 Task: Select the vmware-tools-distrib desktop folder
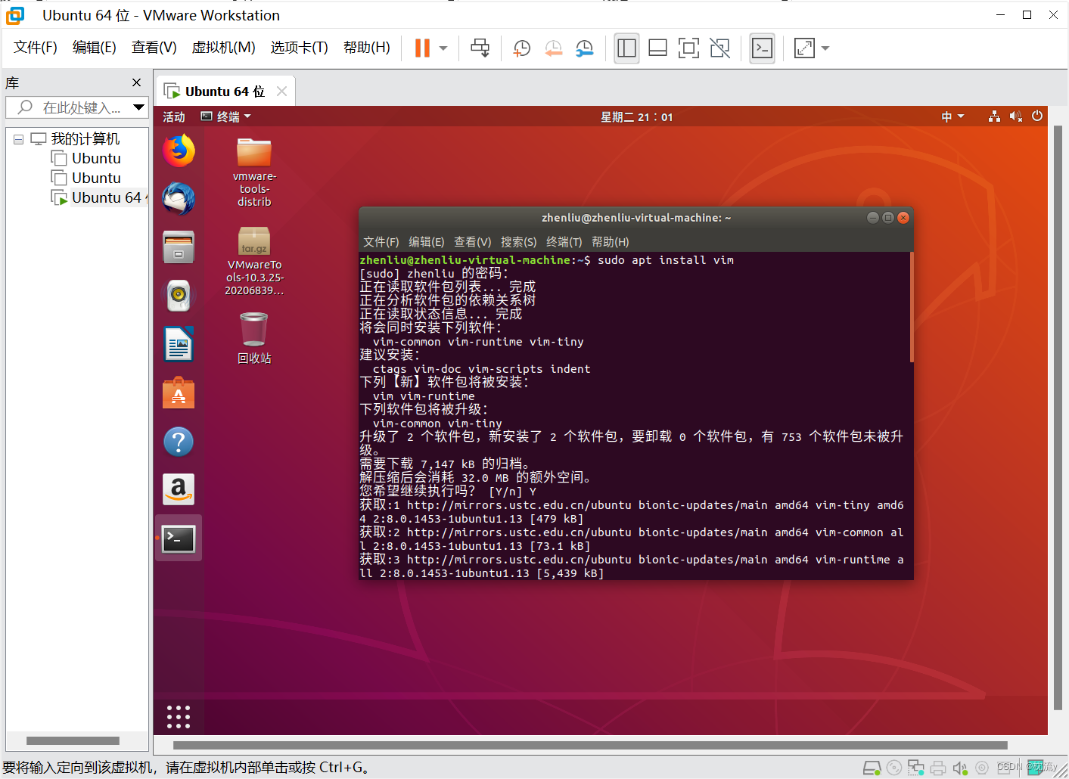point(254,173)
